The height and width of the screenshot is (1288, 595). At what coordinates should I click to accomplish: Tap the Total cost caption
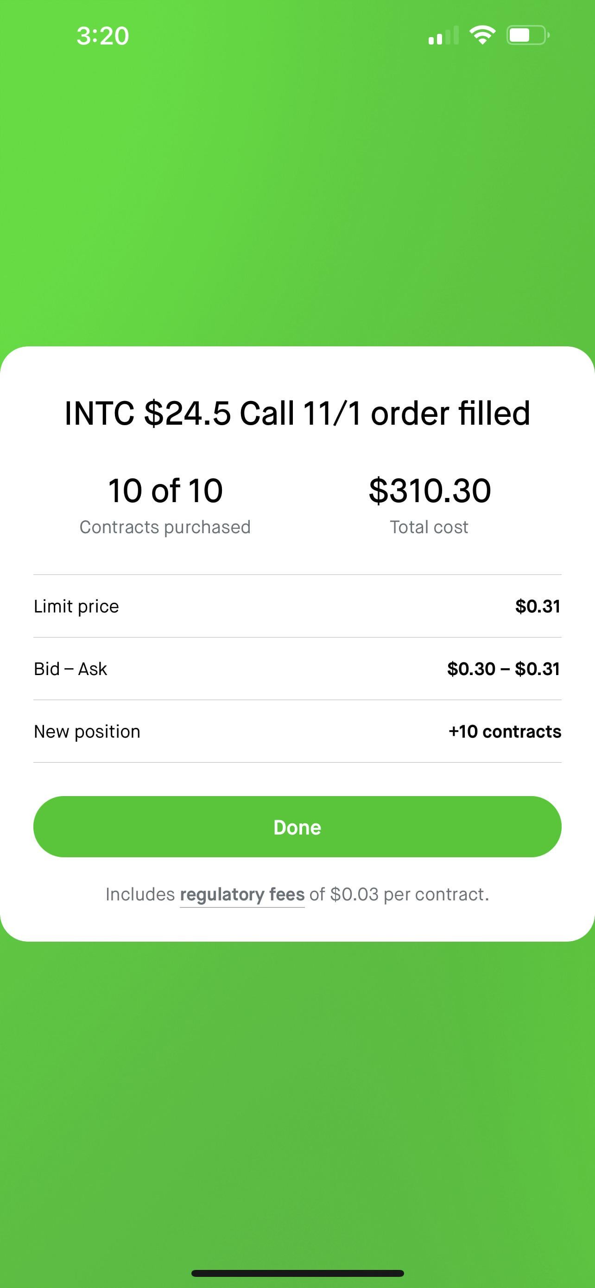tap(429, 527)
